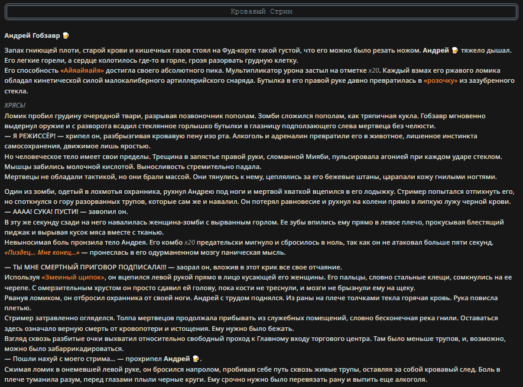Click the orange «розочку» highlighted word

click(x=441, y=80)
